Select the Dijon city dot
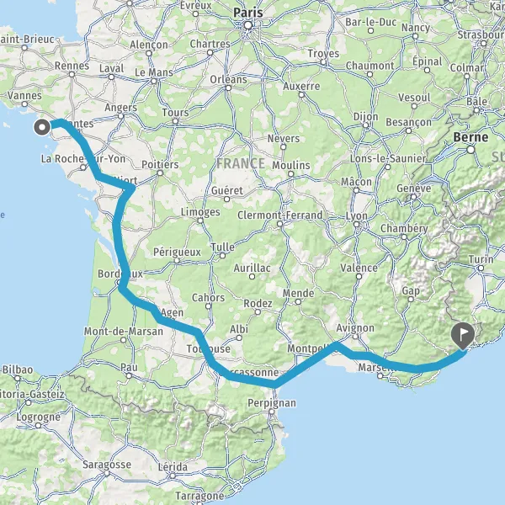The width and height of the screenshot is (505, 505). click(365, 125)
